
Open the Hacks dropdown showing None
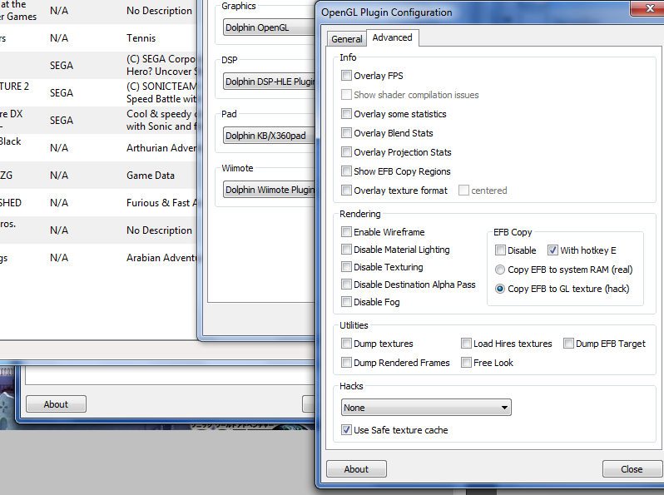point(426,408)
